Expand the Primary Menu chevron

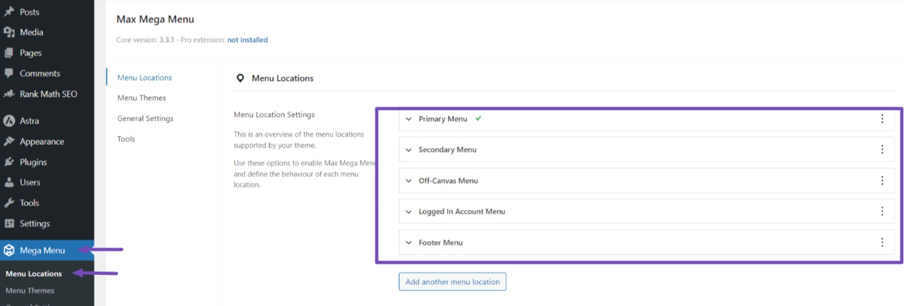409,119
